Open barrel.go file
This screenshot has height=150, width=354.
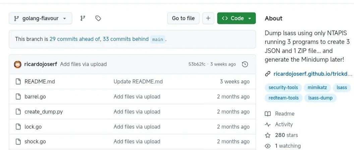click(x=35, y=96)
